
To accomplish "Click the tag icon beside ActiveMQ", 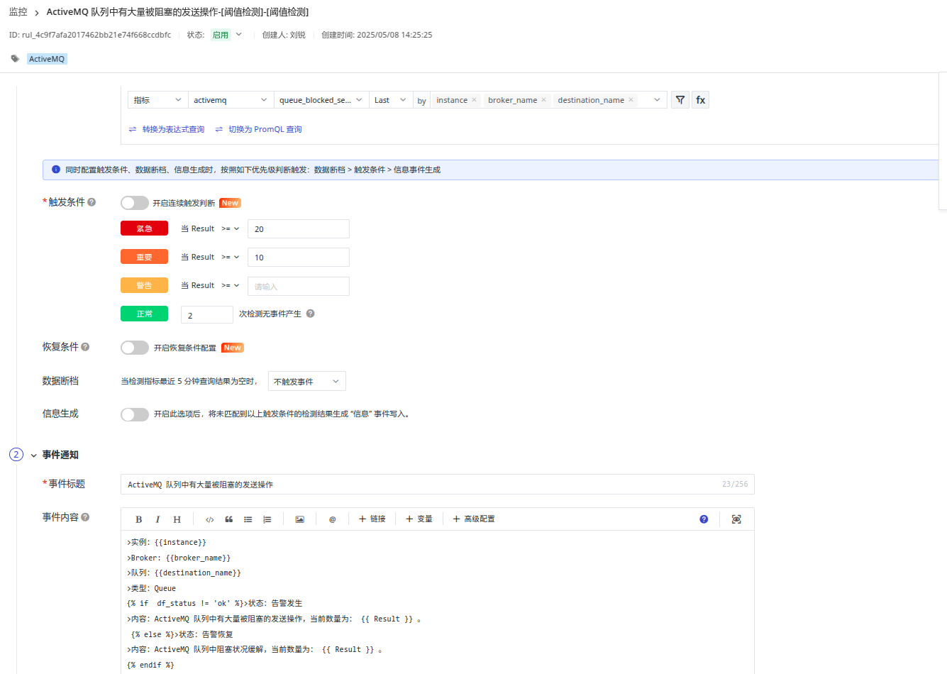I will click(15, 59).
